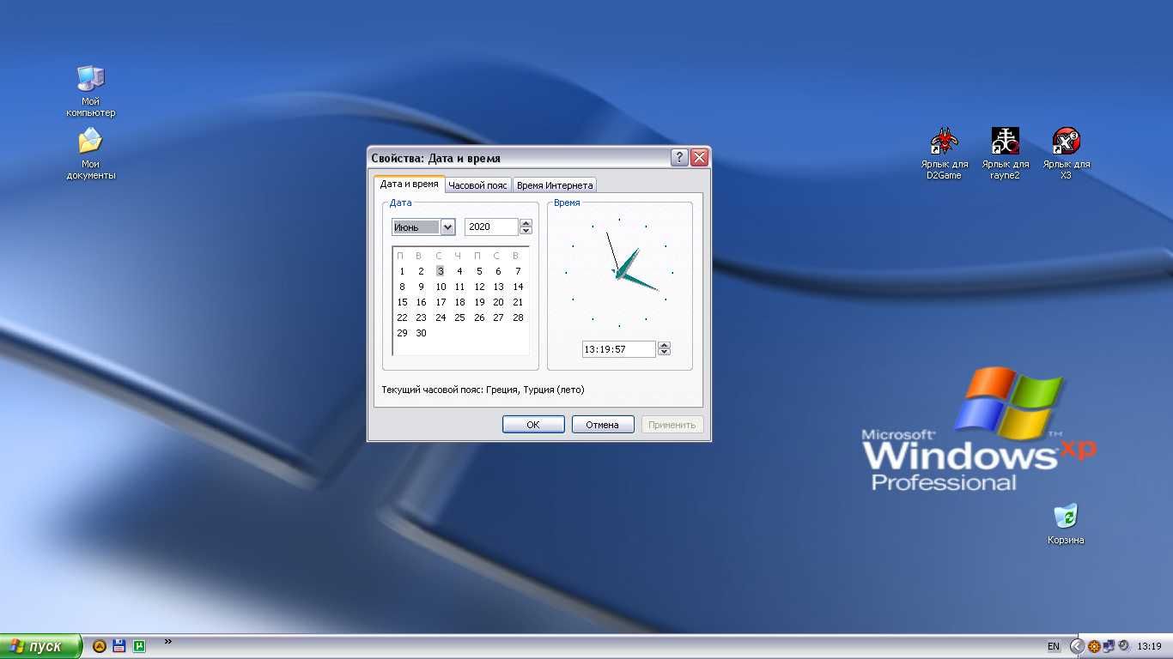Click the 2020 year input field
This screenshot has width=1173, height=659.
491,227
